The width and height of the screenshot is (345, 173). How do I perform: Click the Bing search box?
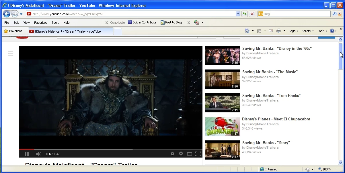[294, 14]
